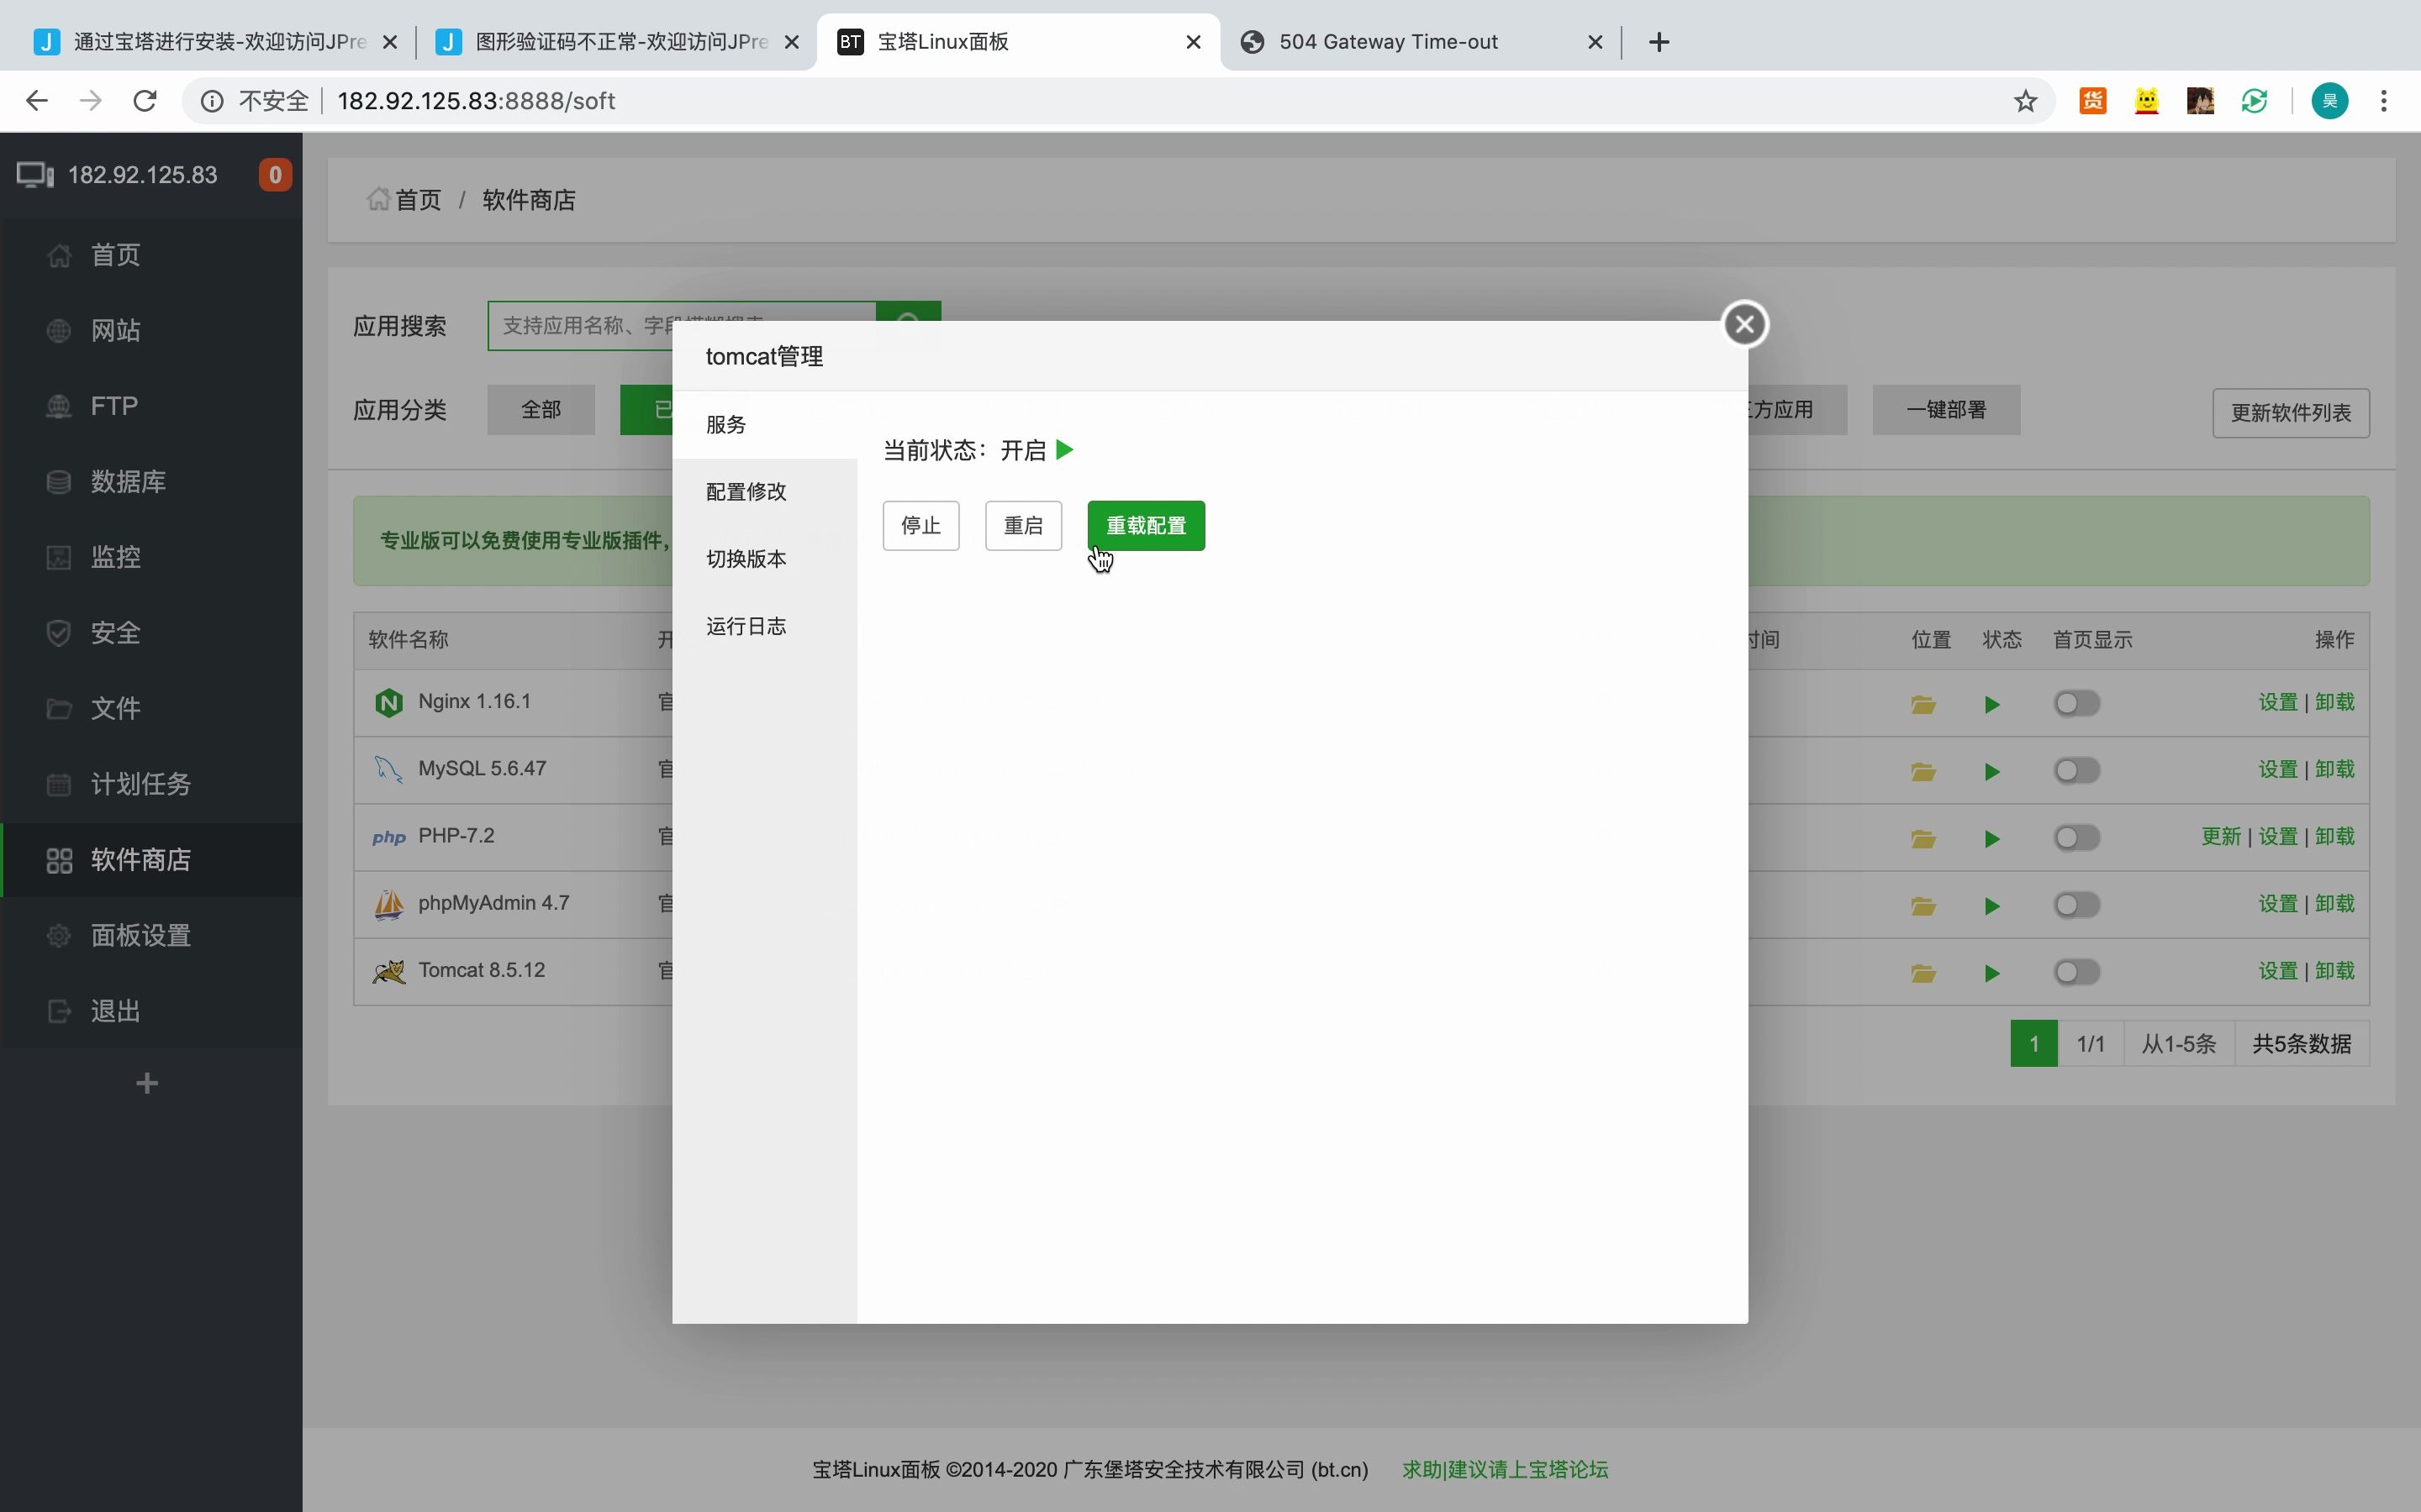Click the Tomcat logo icon
This screenshot has width=2421, height=1512.
388,971
